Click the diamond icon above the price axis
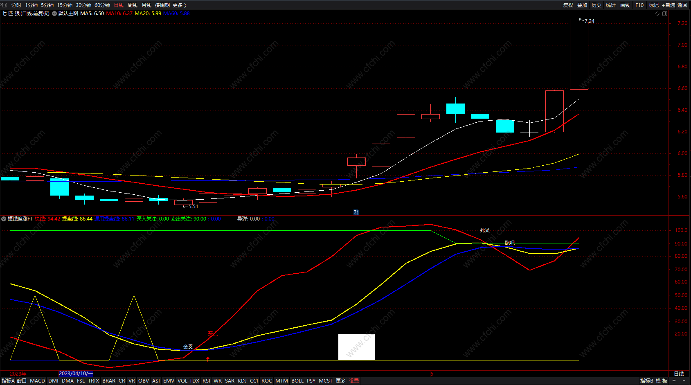The image size is (691, 385). pos(657,14)
